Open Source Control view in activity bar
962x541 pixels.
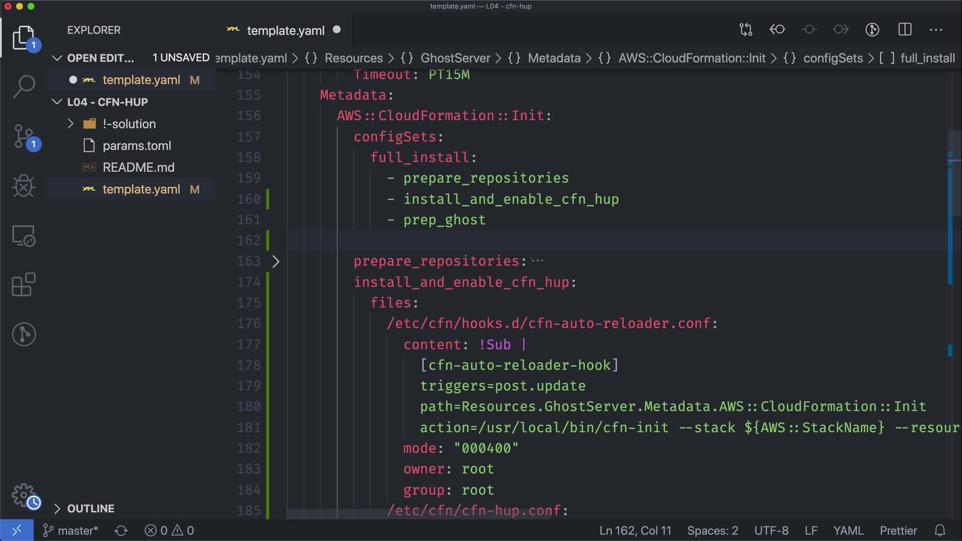[24, 137]
